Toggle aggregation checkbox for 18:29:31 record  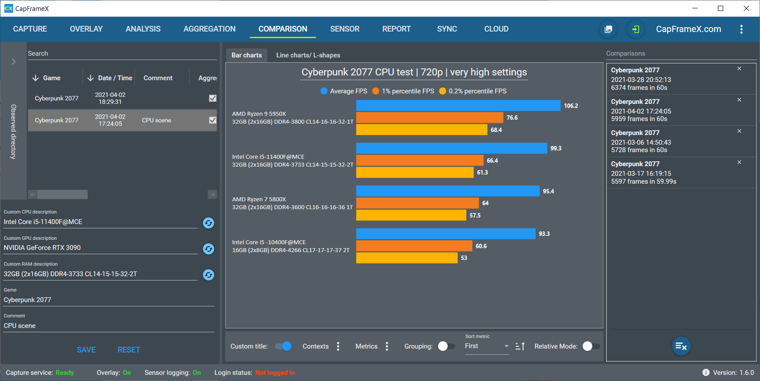pos(213,98)
